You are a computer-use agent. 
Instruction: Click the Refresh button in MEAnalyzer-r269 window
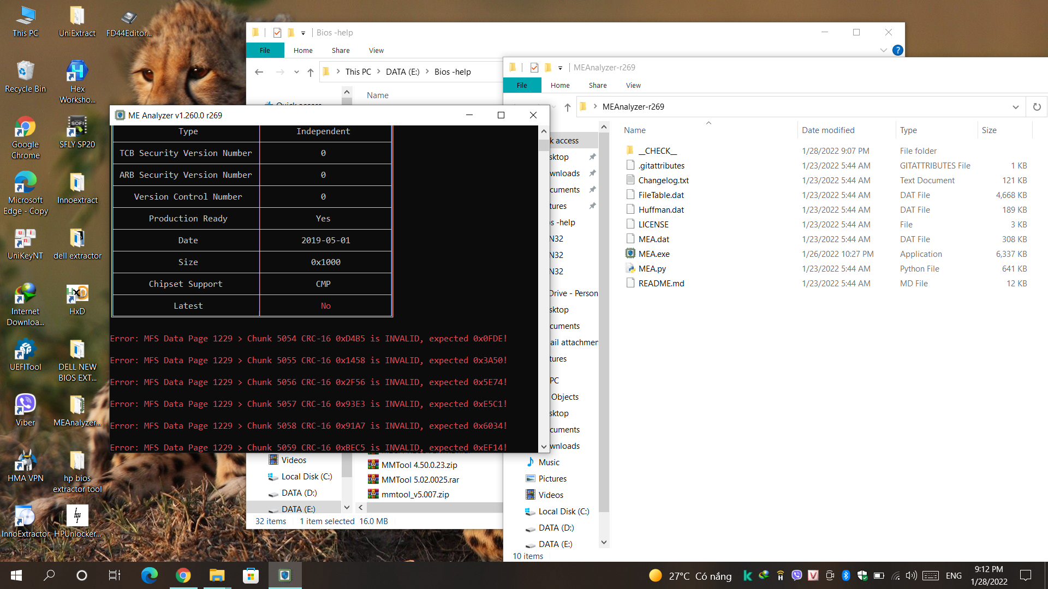pos(1037,107)
